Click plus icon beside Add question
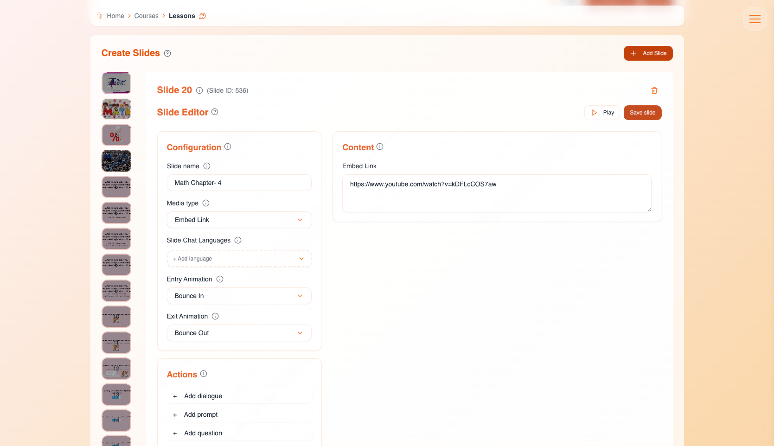The height and width of the screenshot is (446, 774). point(175,433)
